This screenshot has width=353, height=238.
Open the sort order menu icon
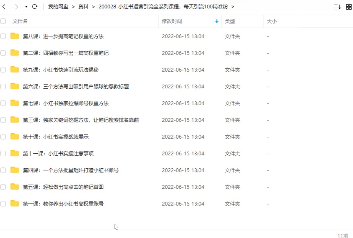[x=337, y=7]
